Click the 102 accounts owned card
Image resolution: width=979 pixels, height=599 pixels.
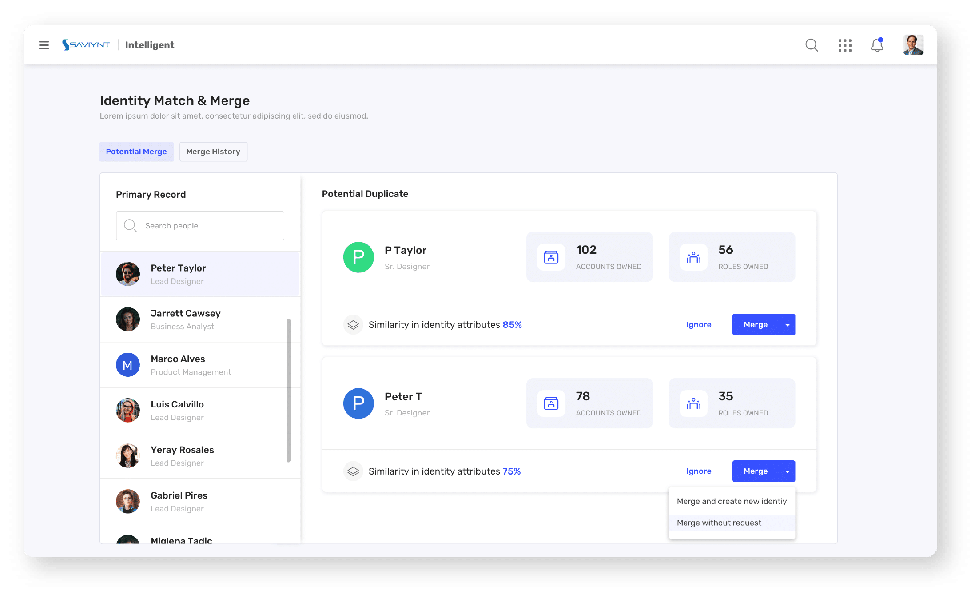coord(589,257)
